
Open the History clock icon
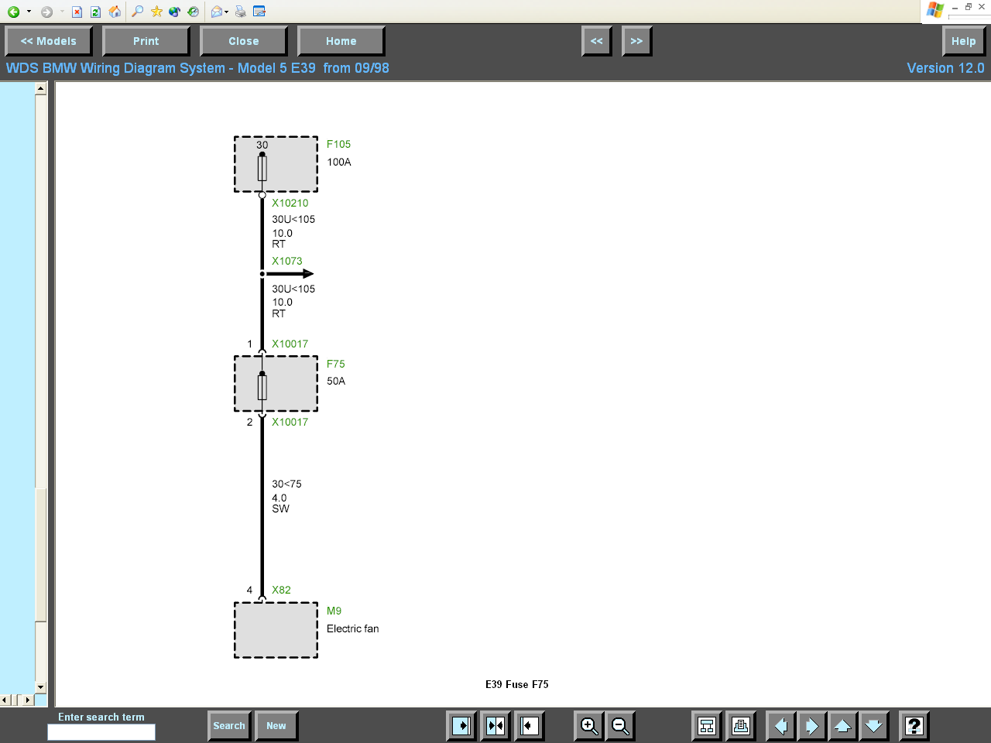pyautogui.click(x=194, y=12)
